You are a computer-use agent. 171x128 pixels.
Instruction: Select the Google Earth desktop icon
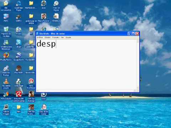[19, 57]
